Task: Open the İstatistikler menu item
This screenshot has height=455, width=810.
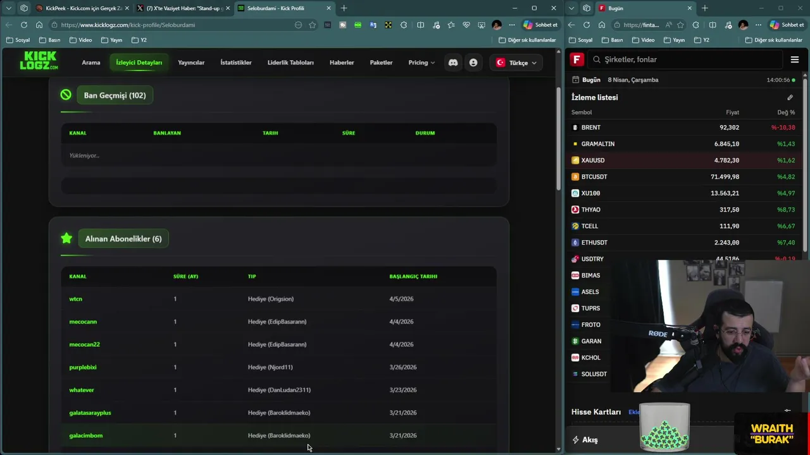Action: tap(236, 63)
